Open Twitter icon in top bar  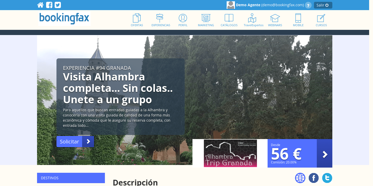click(x=58, y=5)
